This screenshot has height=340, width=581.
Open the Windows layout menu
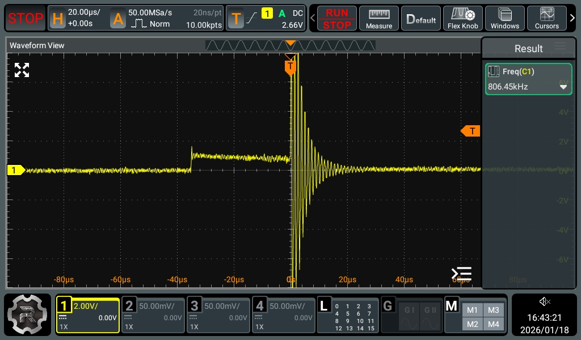tap(504, 19)
